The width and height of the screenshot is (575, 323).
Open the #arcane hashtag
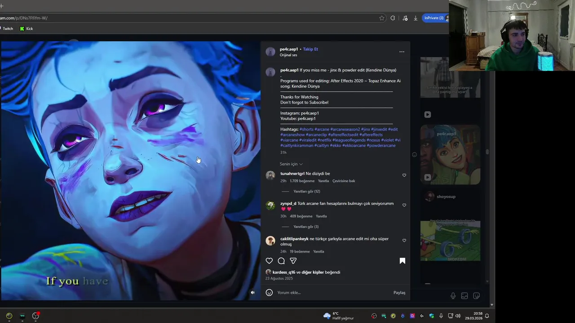322,129
